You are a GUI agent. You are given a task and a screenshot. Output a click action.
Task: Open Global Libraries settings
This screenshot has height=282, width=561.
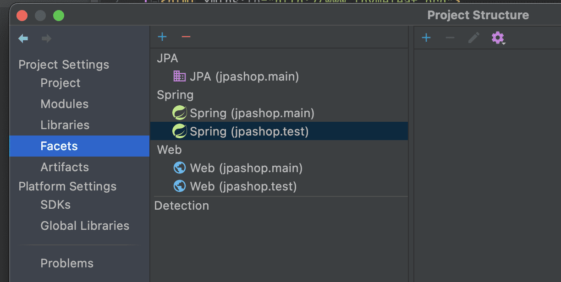tap(85, 226)
